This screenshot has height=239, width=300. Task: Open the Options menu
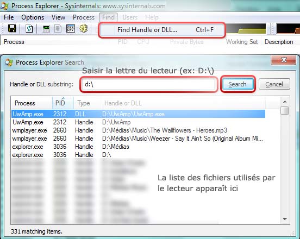[33, 17]
